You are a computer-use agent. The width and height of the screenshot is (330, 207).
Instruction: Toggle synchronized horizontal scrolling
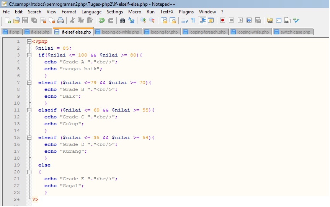tap(173, 20)
